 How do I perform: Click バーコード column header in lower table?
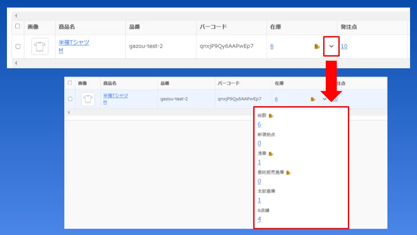229,83
